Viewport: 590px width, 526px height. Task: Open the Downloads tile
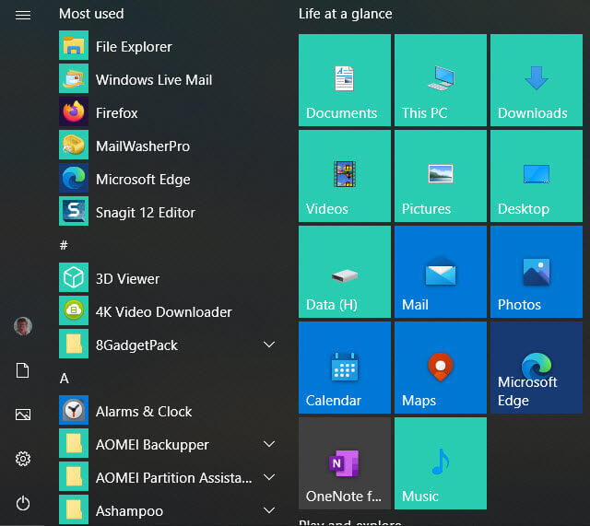(x=537, y=80)
